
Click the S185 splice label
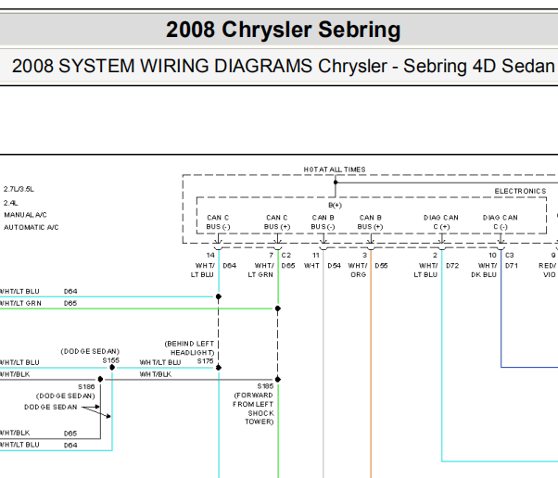265,386
